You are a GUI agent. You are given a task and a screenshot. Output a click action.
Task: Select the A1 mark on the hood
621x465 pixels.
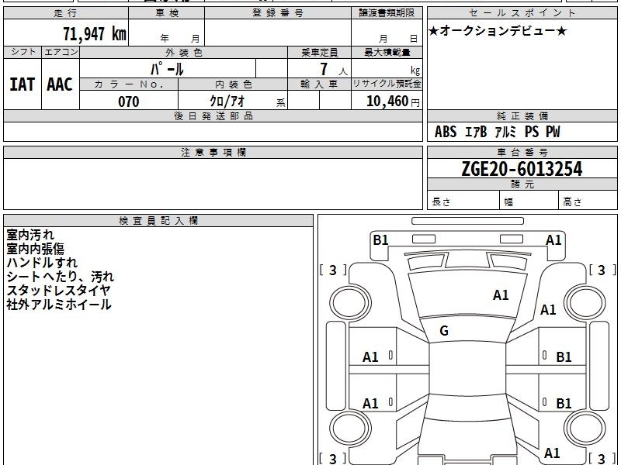coord(501,295)
